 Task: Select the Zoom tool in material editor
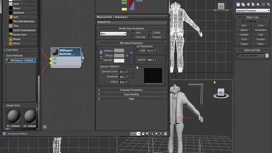coord(147,133)
